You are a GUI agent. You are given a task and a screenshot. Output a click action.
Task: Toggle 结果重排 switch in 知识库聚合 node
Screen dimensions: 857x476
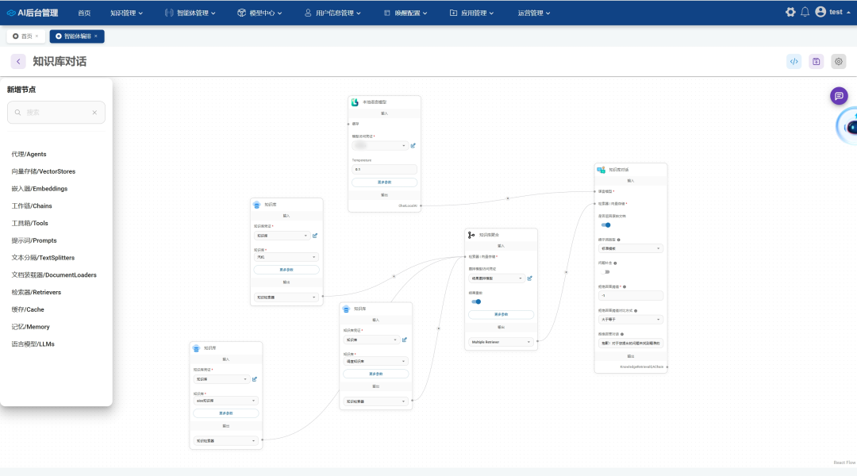[x=475, y=301]
